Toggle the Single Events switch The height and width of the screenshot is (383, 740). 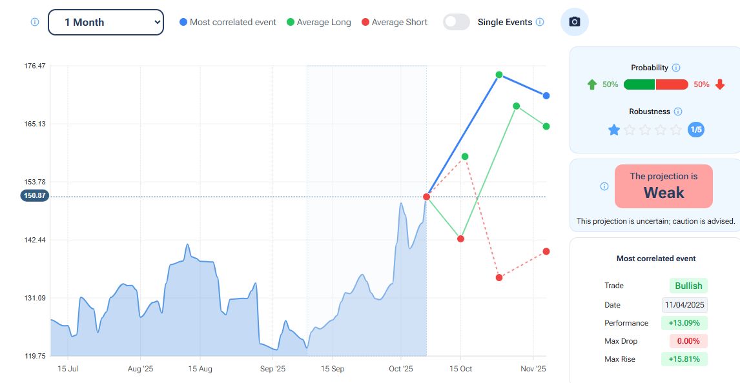point(457,22)
